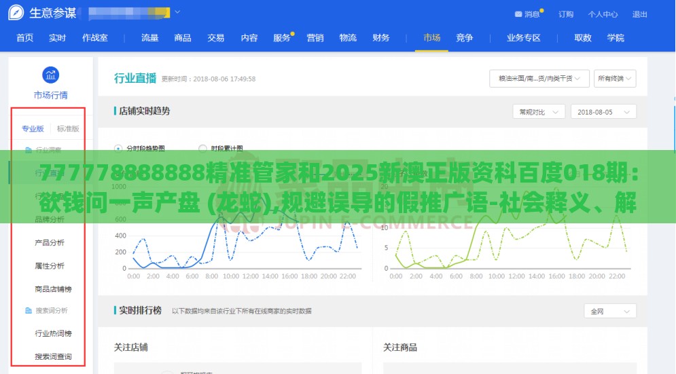The width and height of the screenshot is (676, 374).
Task: Open the 业务专区 menu
Action: (523, 38)
